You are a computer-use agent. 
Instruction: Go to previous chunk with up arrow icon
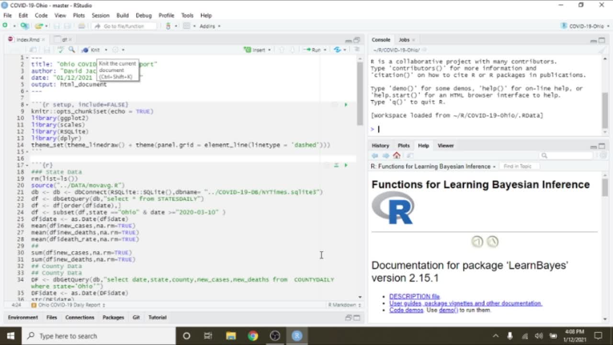click(x=282, y=50)
